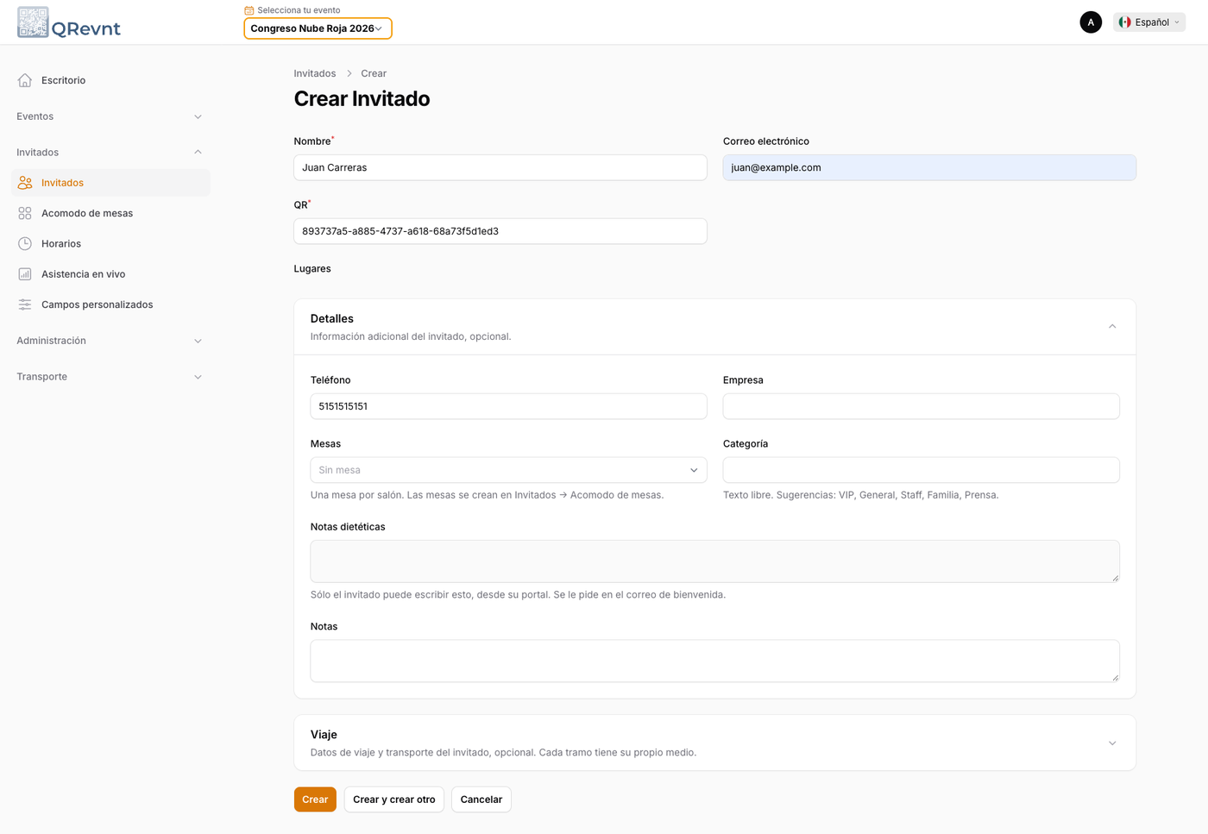Screen dimensions: 1208x834
Task: Click the orange Crear button
Action: tap(315, 800)
